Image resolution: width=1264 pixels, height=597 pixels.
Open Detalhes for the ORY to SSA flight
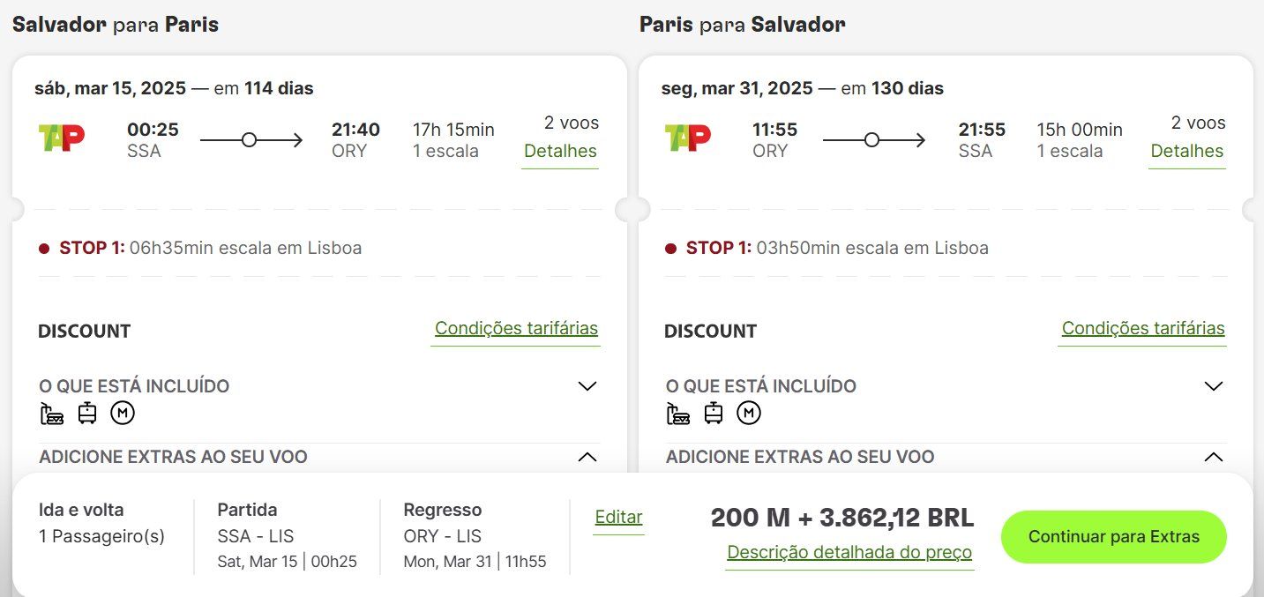tap(1187, 151)
